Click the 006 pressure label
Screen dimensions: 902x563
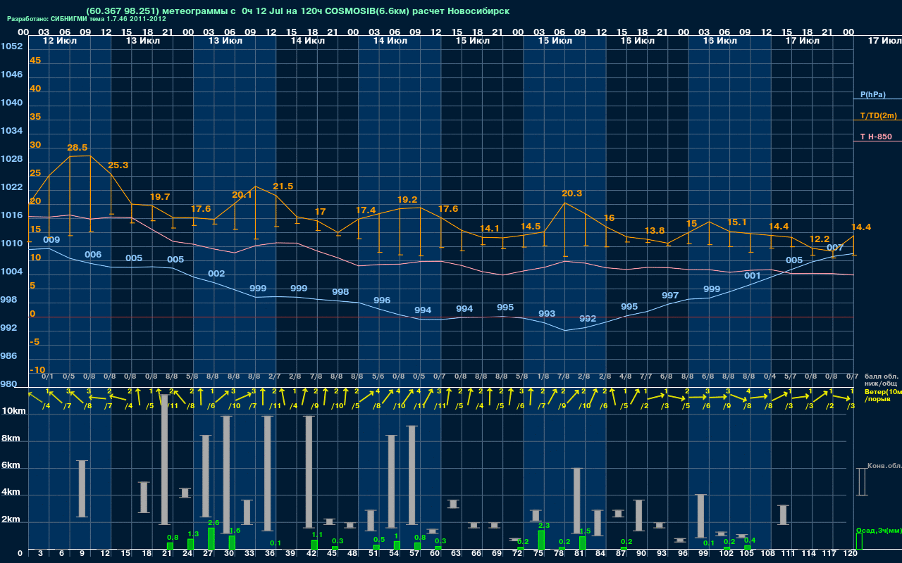(93, 255)
